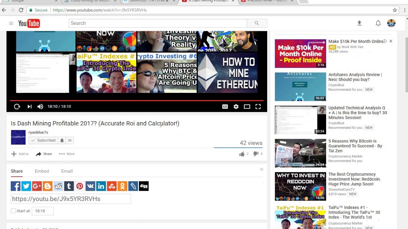Bookmark the page with star icon
Screen dimensions: 408x229
click(395, 10)
